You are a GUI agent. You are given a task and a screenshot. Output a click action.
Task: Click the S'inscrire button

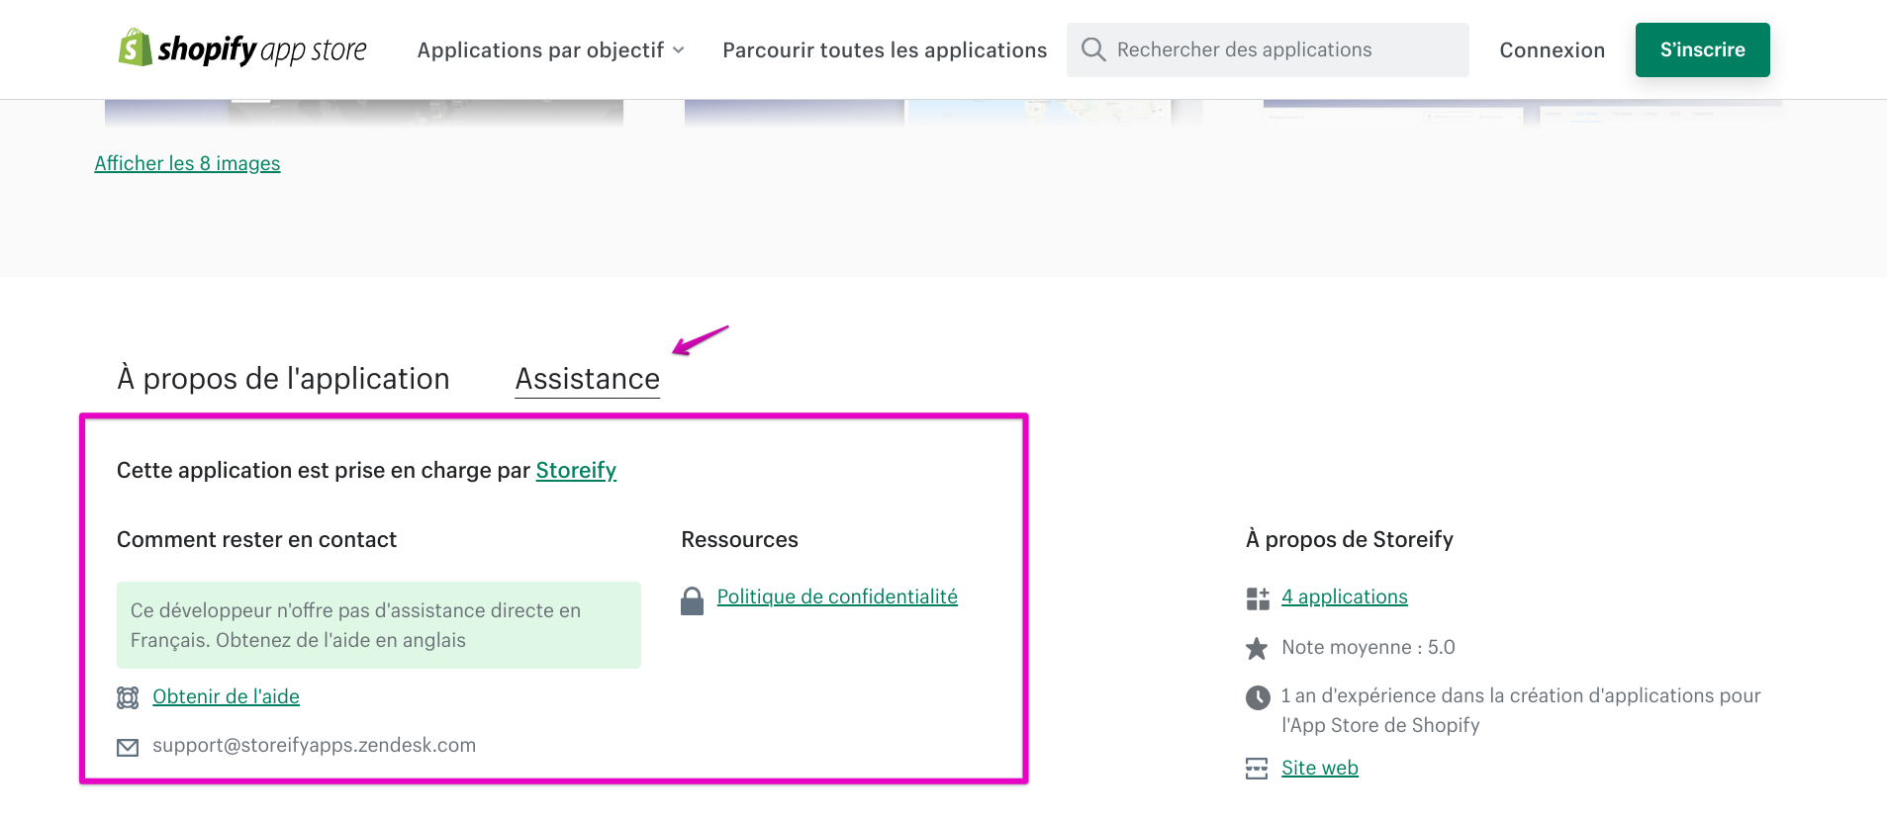(x=1703, y=49)
